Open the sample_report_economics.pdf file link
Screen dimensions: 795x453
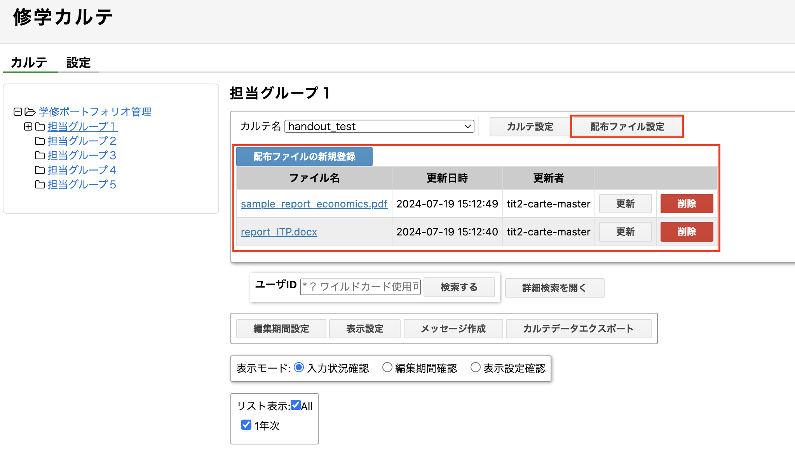(314, 204)
